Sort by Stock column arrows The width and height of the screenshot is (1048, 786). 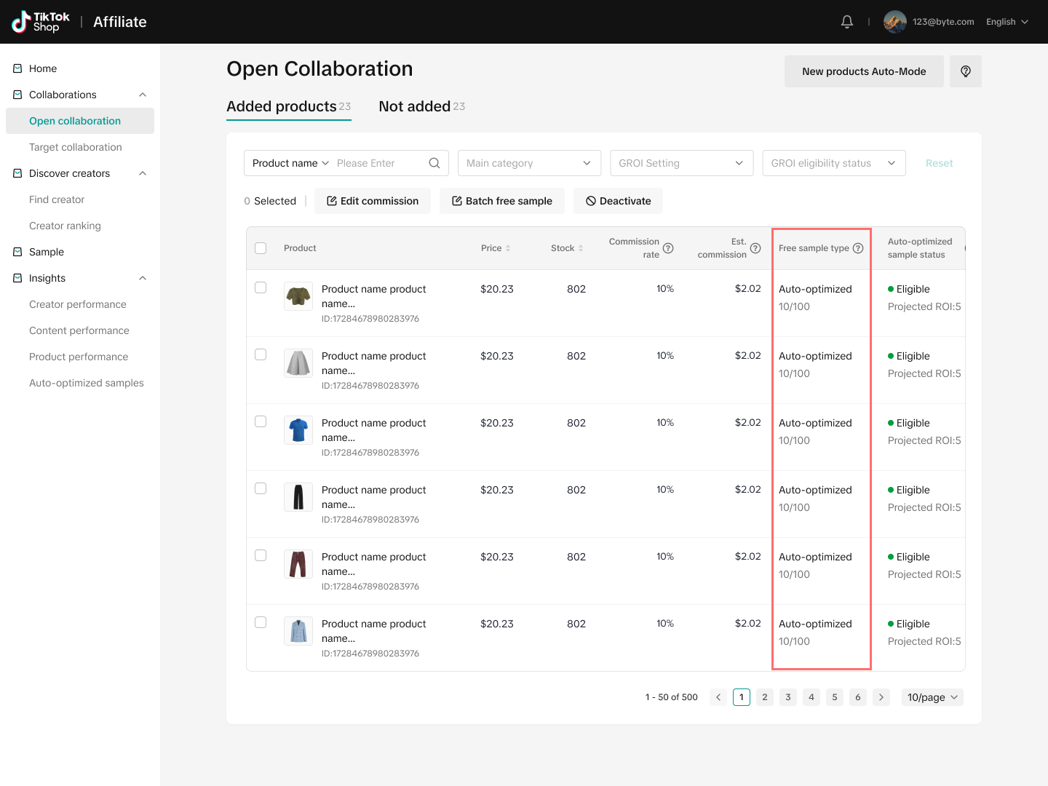[x=581, y=248]
